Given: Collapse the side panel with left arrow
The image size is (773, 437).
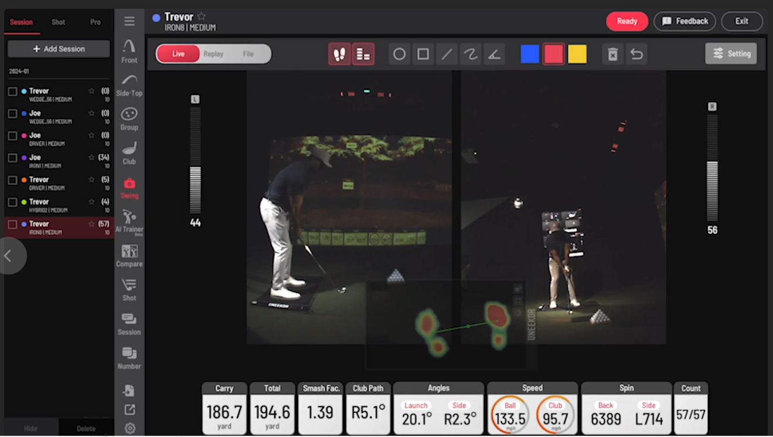Looking at the screenshot, I should (8, 256).
